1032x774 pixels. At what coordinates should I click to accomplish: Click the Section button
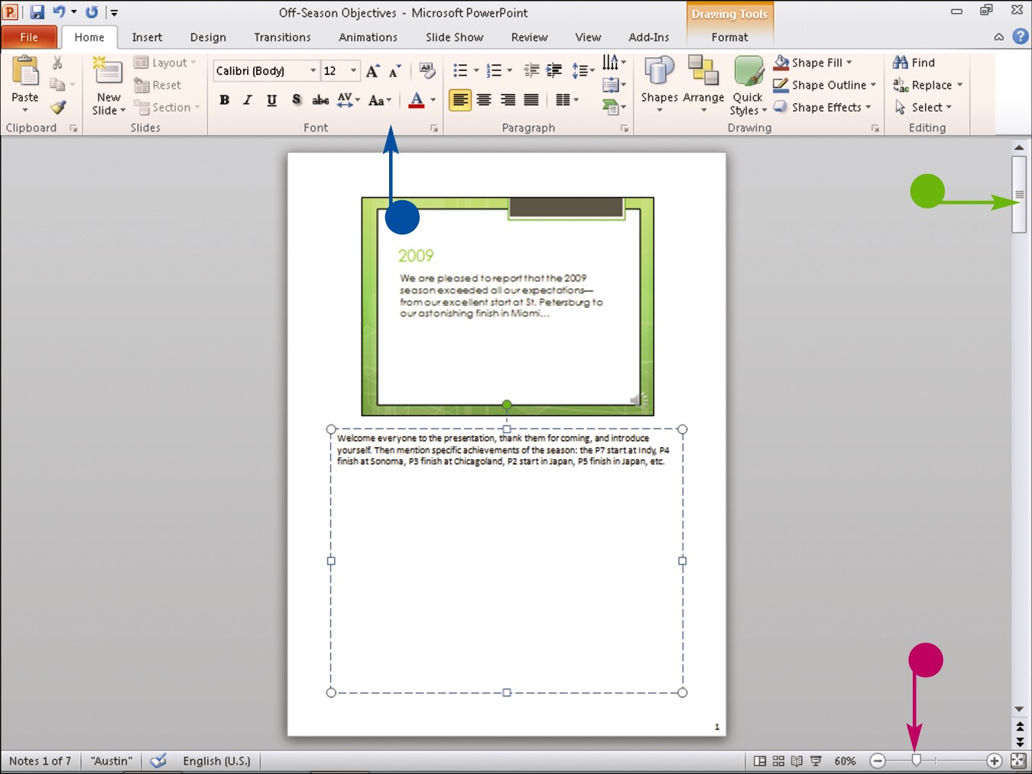pos(167,108)
